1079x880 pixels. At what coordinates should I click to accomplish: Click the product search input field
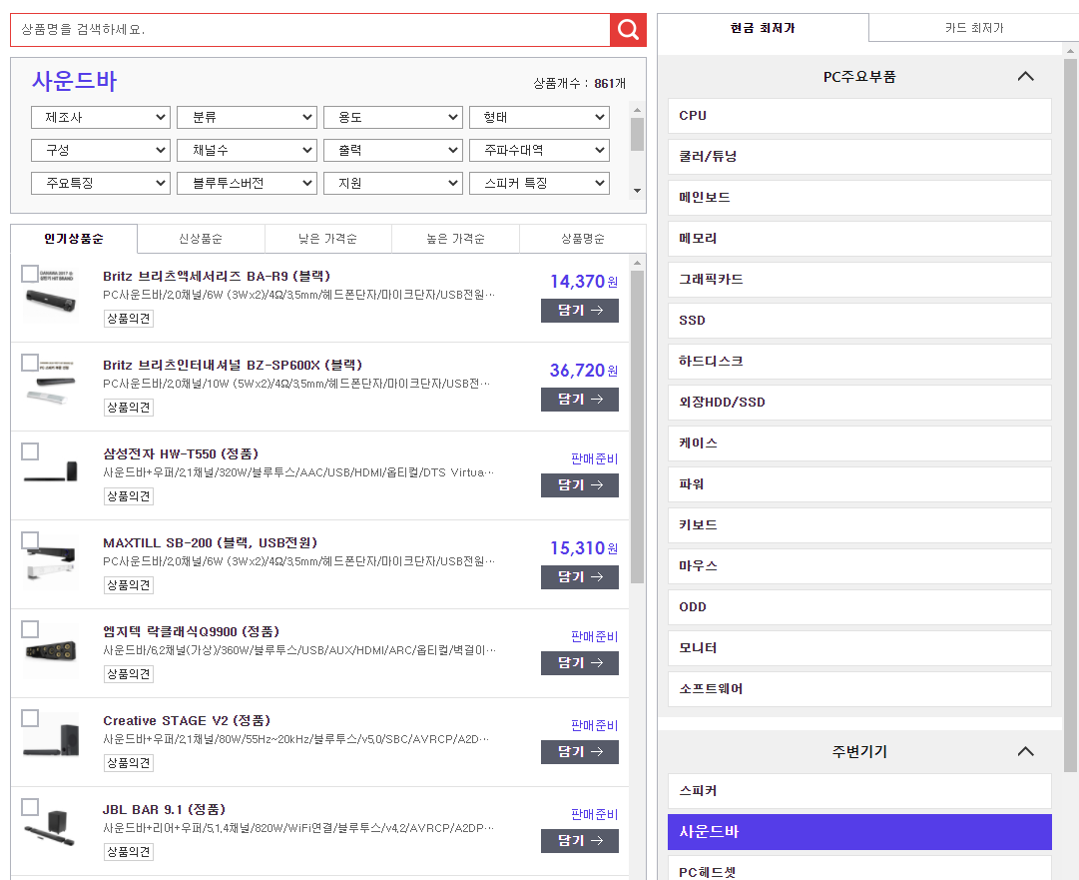click(x=310, y=30)
